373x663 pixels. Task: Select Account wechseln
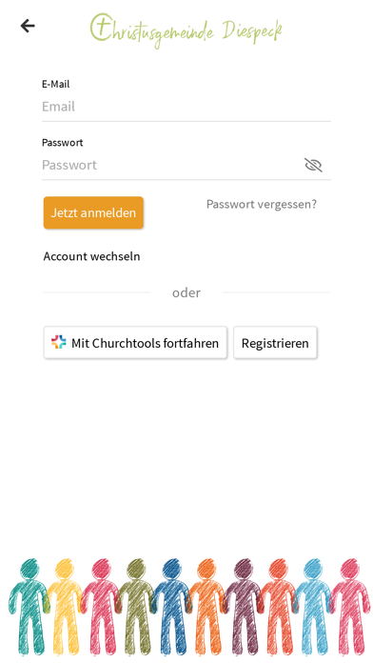coord(91,256)
